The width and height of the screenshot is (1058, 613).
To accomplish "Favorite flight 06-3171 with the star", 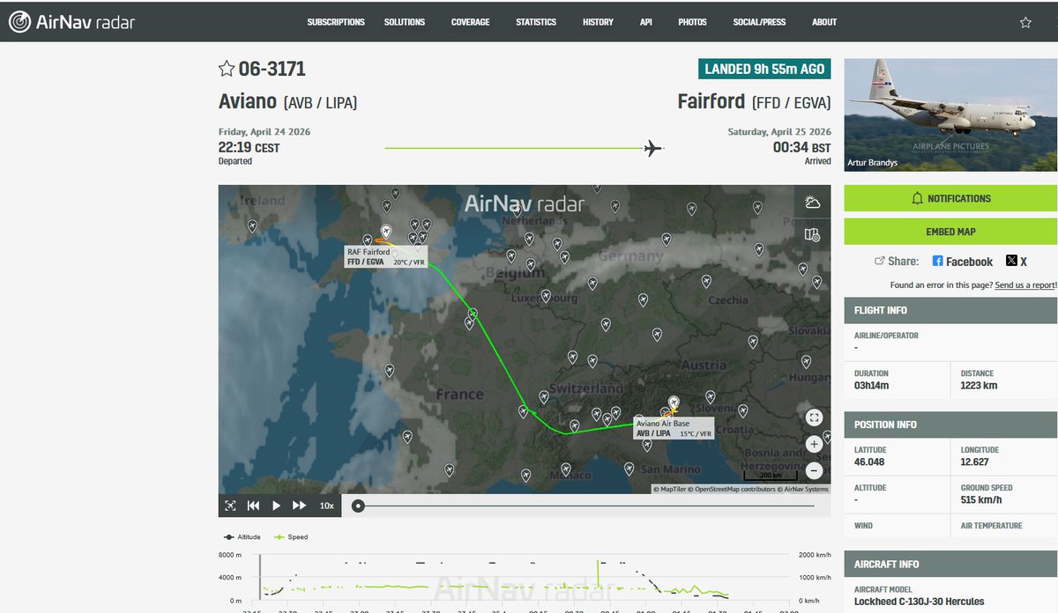I will point(227,69).
